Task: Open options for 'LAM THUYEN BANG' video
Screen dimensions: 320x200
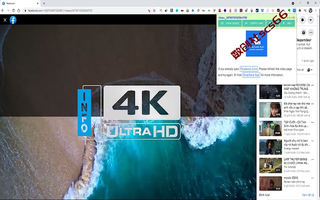Action: tap(312, 159)
